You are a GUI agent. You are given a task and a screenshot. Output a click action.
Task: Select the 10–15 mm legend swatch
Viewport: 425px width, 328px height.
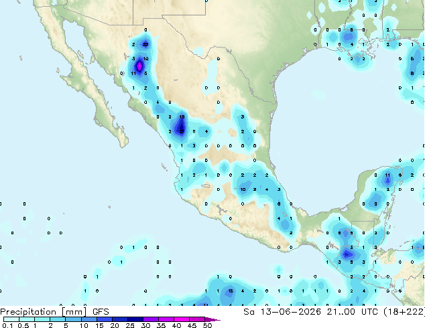point(88,319)
